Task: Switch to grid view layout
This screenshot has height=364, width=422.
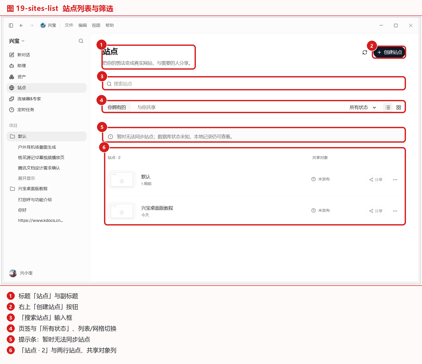Action: tap(399, 107)
